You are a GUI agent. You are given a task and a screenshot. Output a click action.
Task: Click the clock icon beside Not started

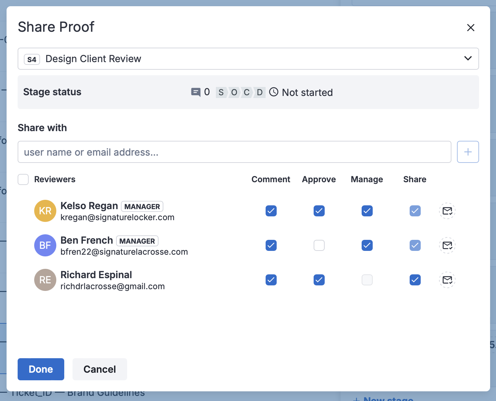pos(274,92)
